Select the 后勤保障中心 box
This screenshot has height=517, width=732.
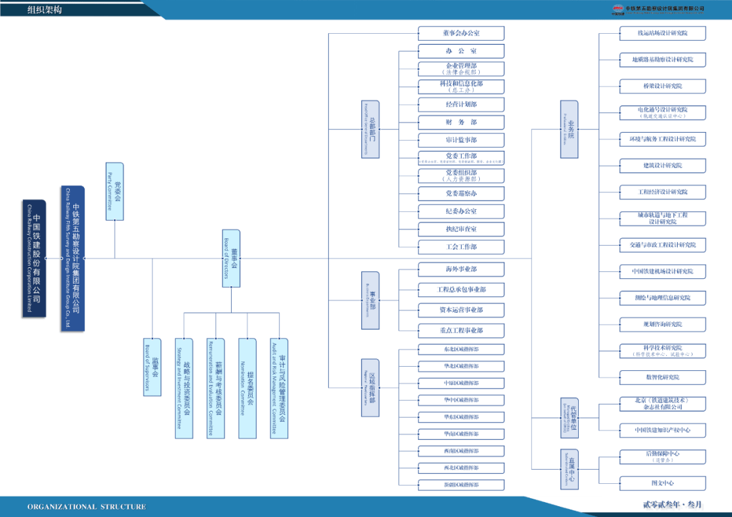click(662, 457)
